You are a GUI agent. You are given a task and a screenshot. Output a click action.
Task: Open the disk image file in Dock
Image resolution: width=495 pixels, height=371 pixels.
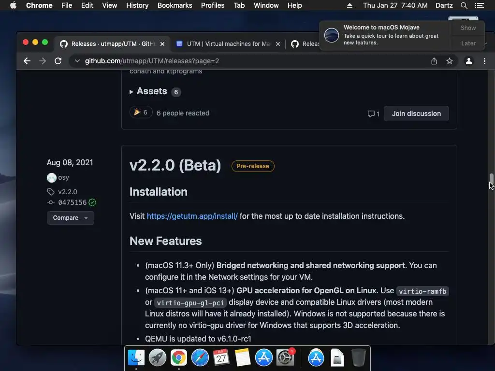[337, 358]
